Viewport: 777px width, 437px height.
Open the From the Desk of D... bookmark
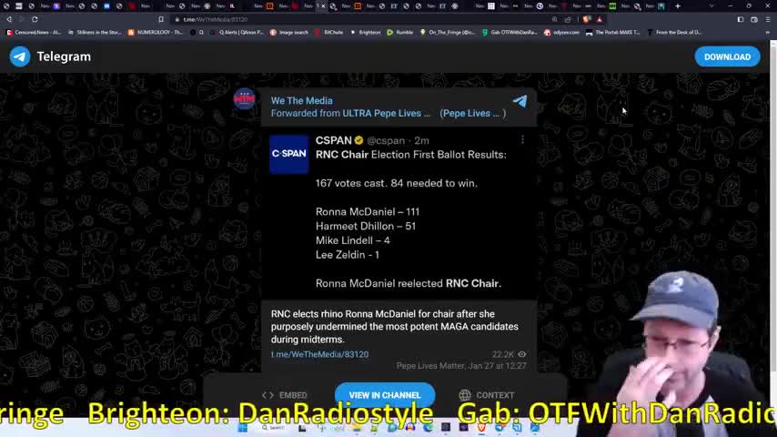674,32
